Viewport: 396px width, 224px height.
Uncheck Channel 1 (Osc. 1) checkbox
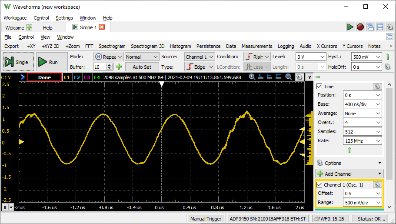[319, 185]
